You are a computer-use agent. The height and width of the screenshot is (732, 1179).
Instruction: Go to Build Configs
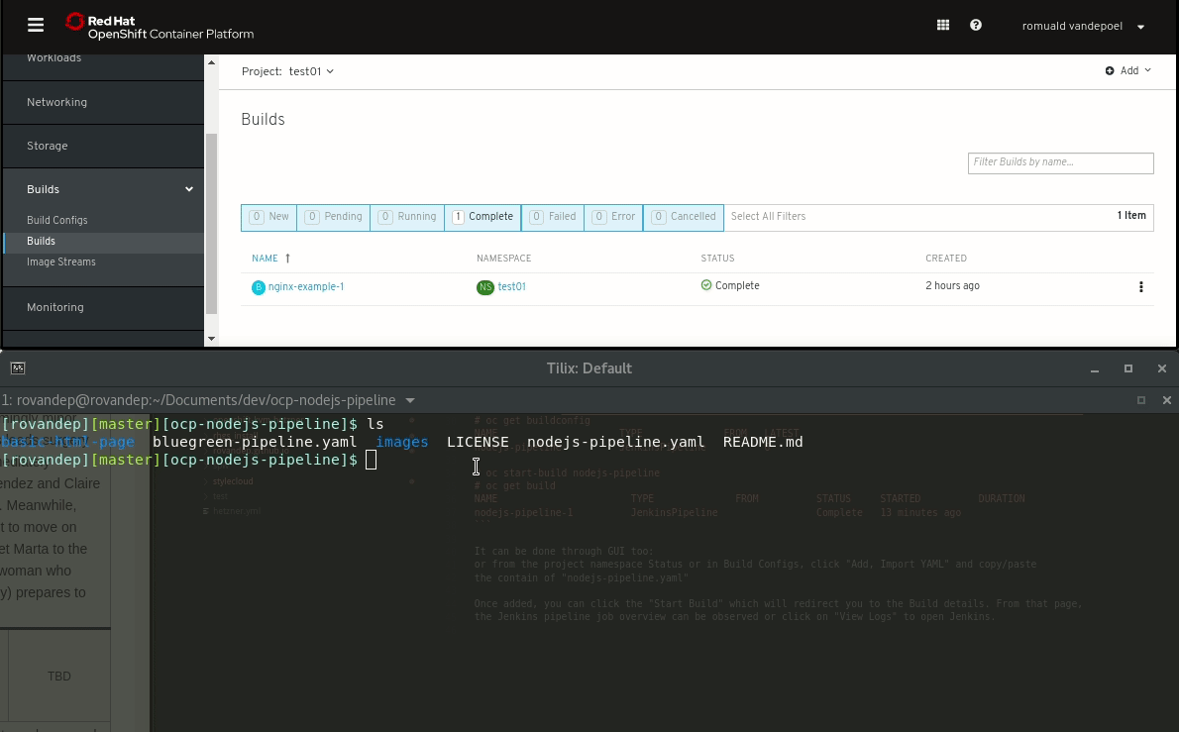point(57,220)
